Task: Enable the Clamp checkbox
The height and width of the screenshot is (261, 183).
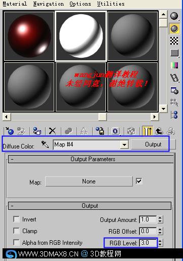Action: (x=16, y=231)
